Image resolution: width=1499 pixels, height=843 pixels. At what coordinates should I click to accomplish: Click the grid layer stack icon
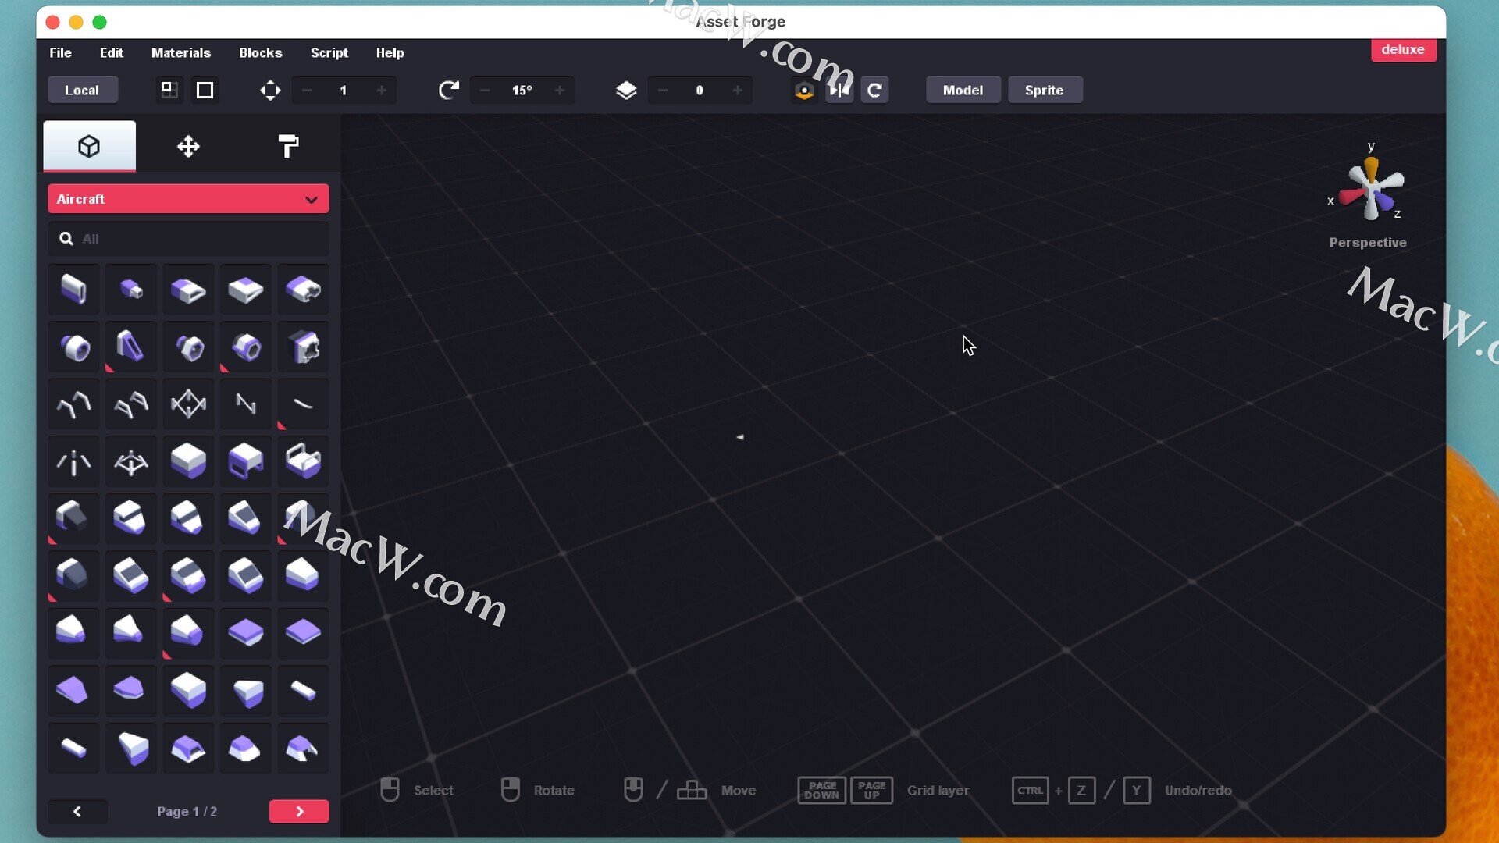(x=626, y=91)
